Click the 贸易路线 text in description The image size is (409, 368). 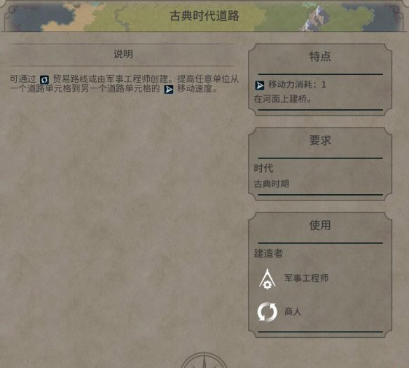pyautogui.click(x=71, y=79)
